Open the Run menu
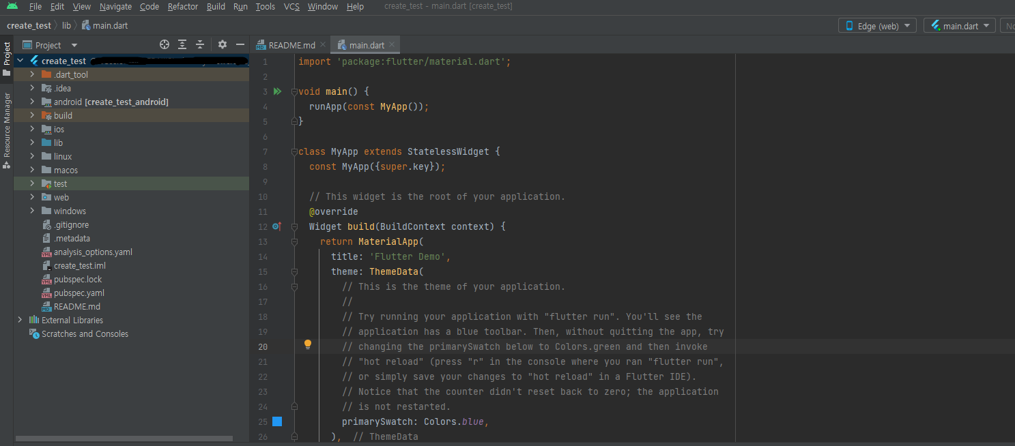This screenshot has height=446, width=1015. tap(240, 6)
